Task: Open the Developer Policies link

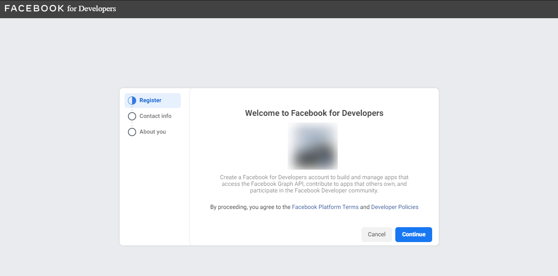Action: pyautogui.click(x=394, y=207)
